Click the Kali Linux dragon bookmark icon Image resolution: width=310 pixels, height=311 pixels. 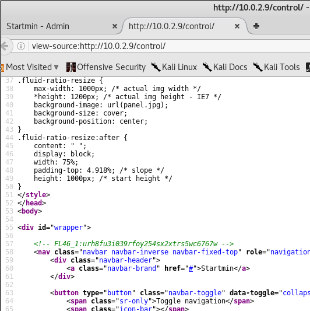pyautogui.click(x=156, y=67)
